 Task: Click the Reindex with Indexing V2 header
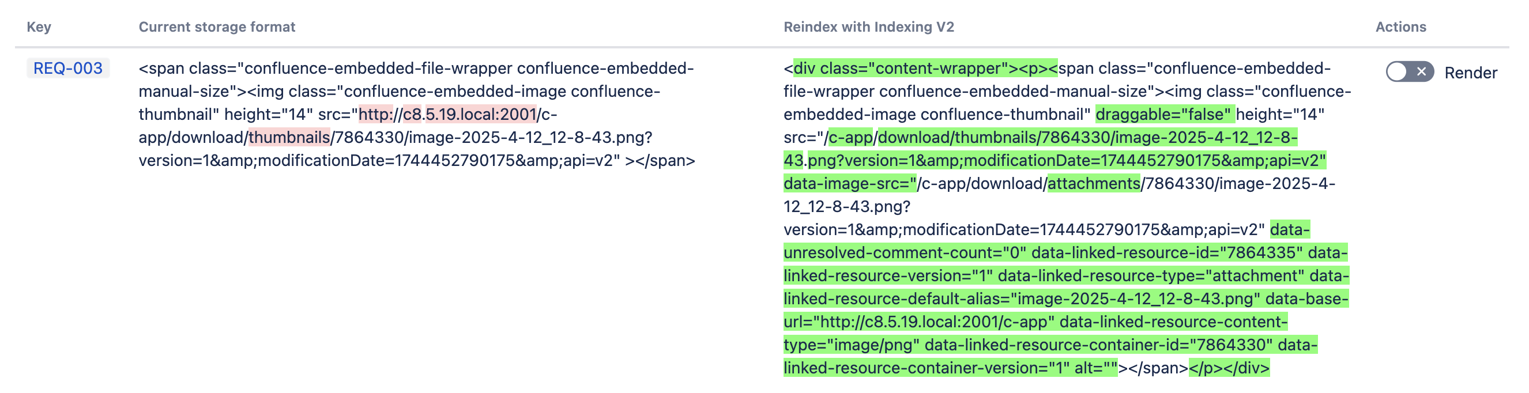coord(868,27)
